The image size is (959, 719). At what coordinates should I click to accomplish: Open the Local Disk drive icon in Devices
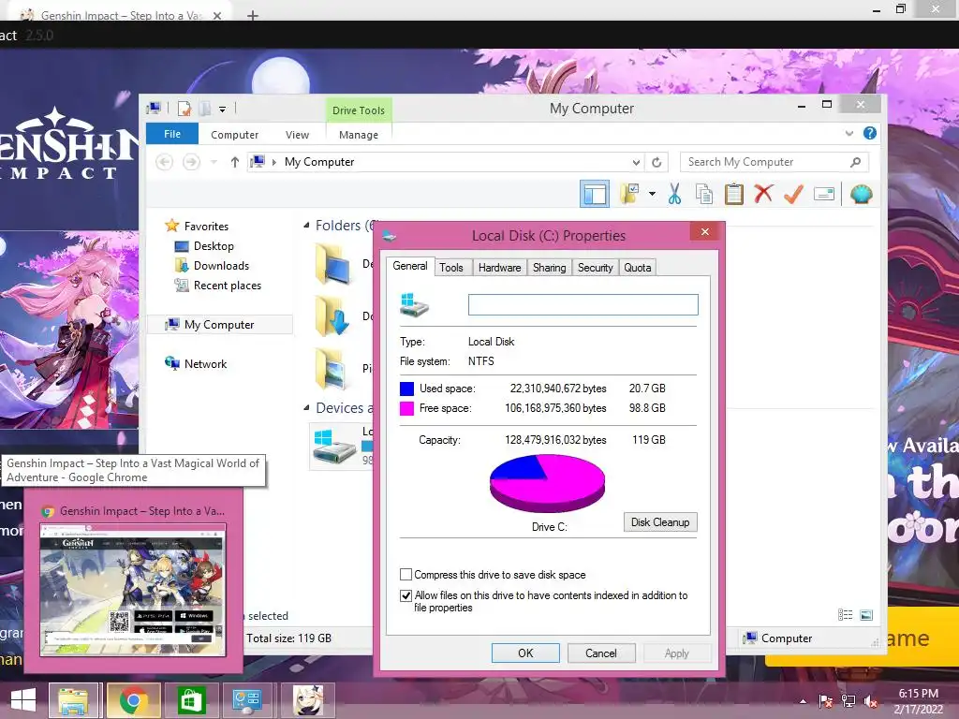pos(334,447)
